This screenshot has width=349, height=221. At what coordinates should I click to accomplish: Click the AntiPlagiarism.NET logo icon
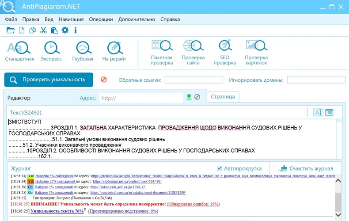(x=8, y=6)
